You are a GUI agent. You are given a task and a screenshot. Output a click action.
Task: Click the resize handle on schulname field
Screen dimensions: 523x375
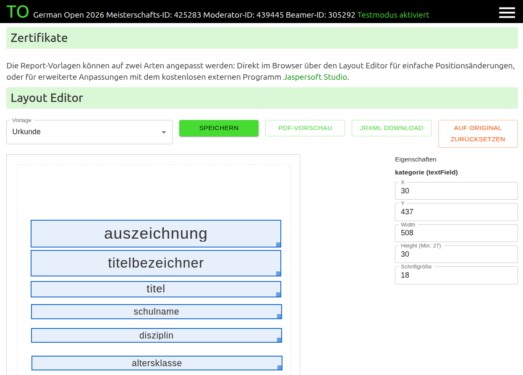point(278,317)
